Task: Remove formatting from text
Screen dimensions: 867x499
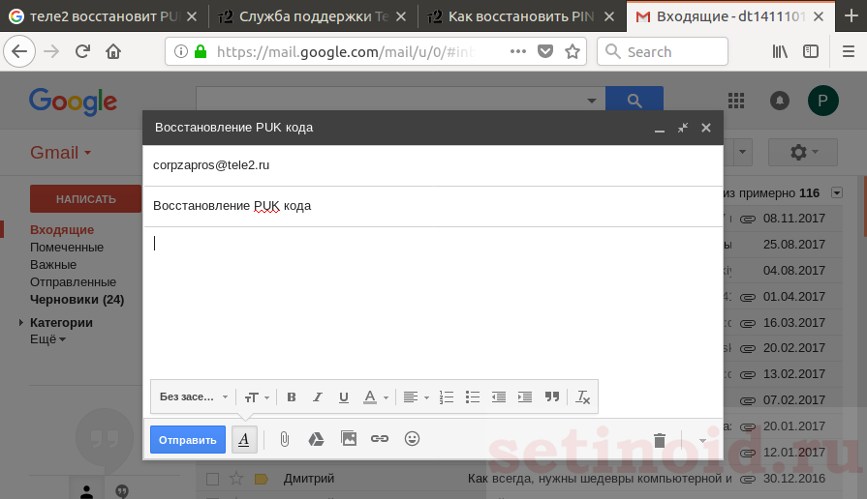Action: [583, 396]
